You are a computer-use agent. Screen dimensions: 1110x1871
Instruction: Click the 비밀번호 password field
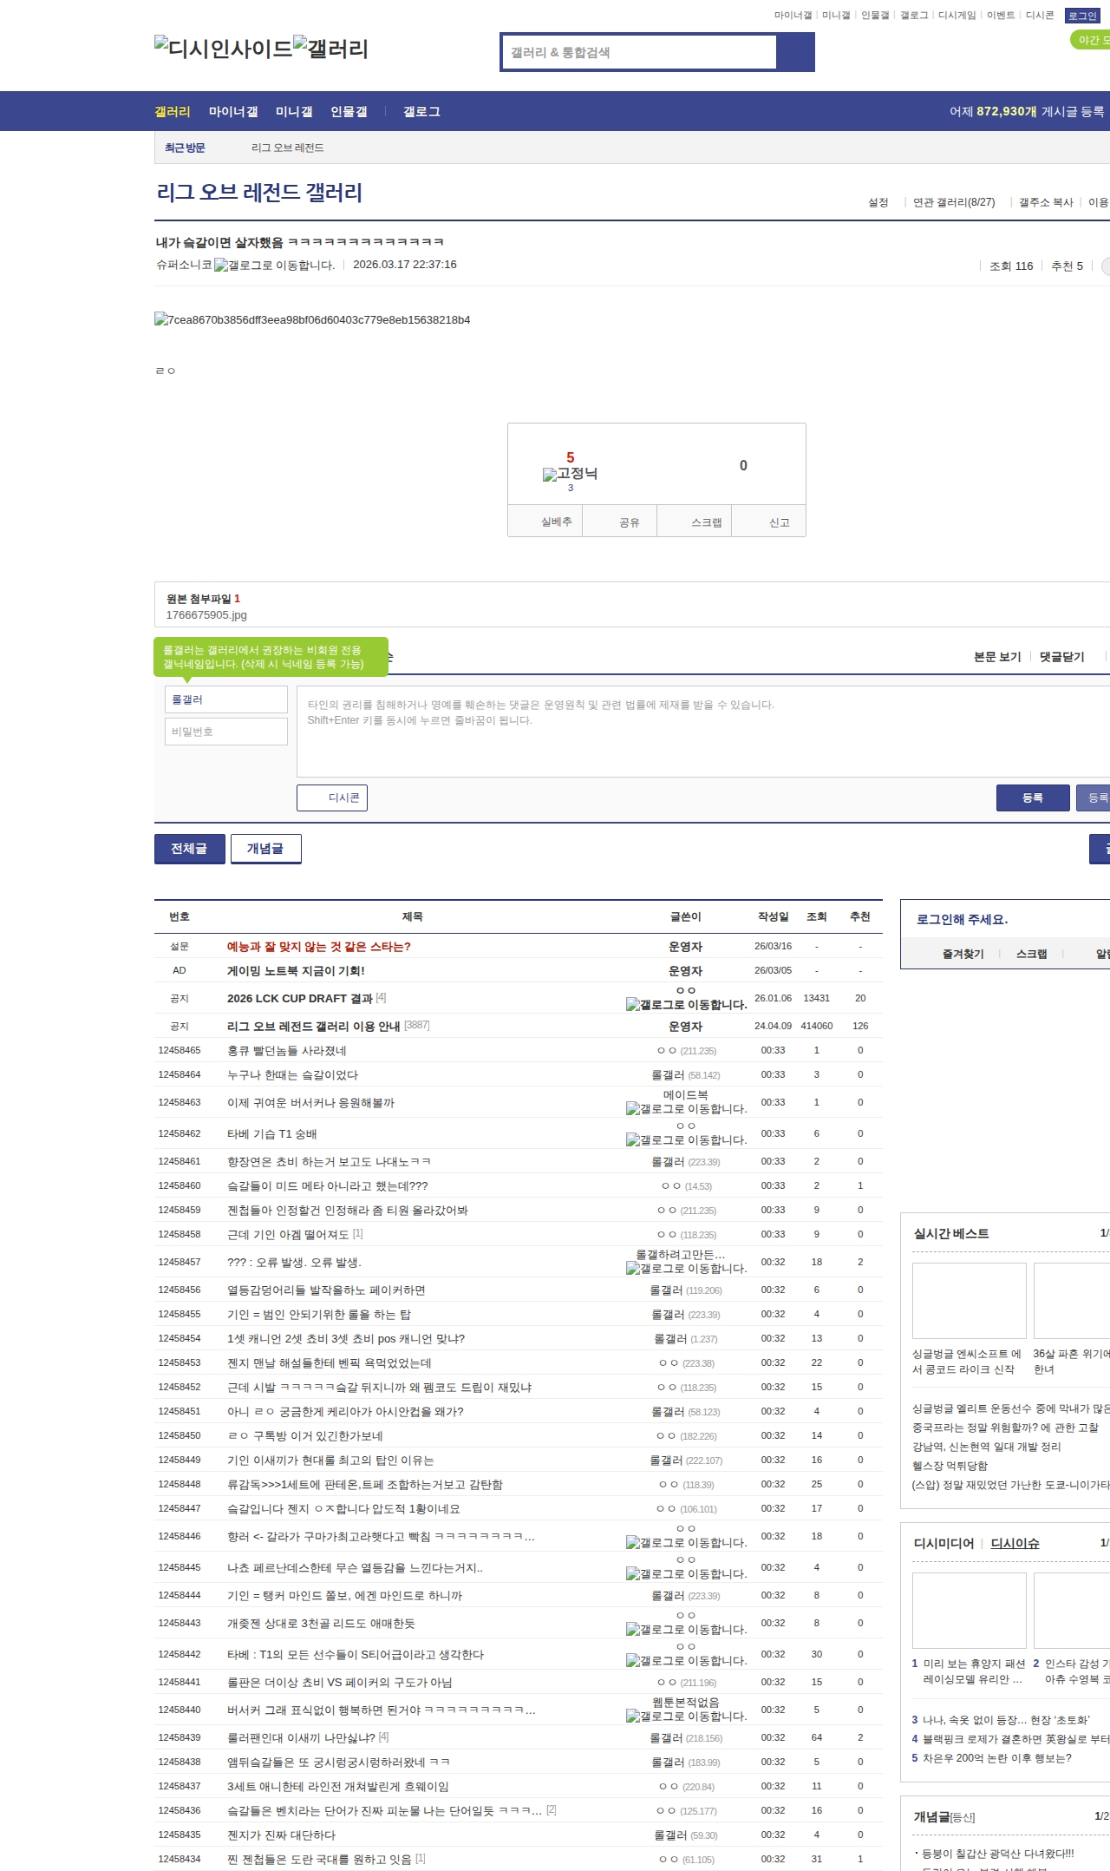tap(226, 732)
